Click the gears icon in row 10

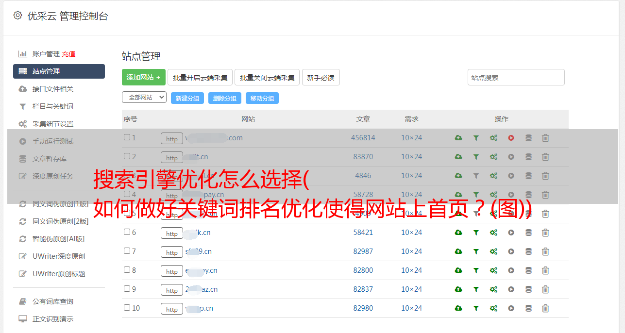click(x=493, y=308)
